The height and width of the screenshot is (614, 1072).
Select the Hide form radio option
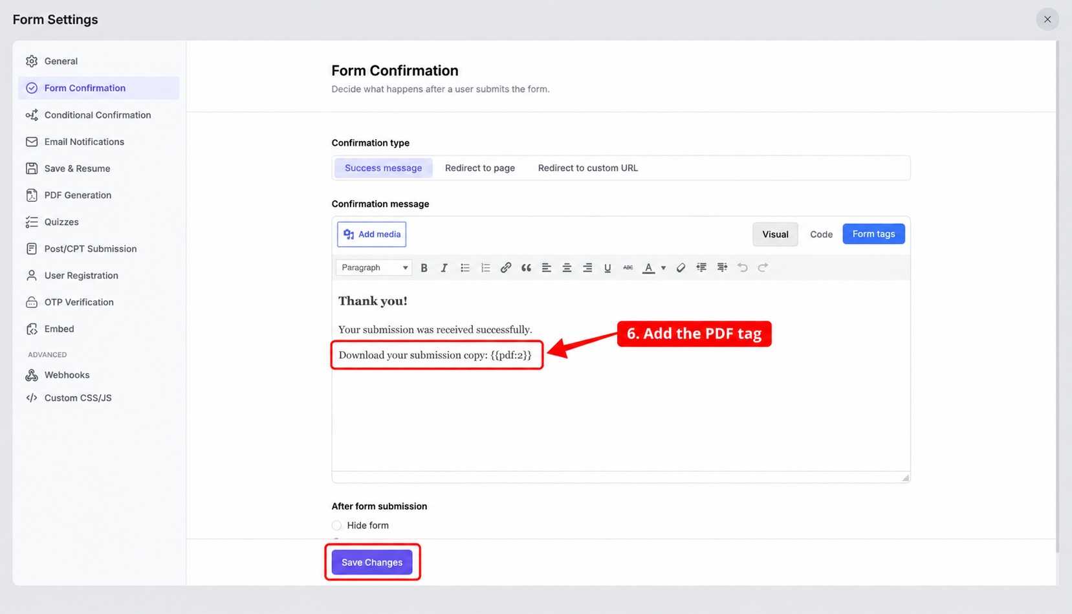coord(336,525)
